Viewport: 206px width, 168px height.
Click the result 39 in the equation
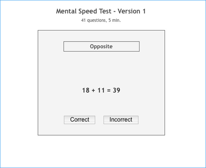[x=117, y=90]
